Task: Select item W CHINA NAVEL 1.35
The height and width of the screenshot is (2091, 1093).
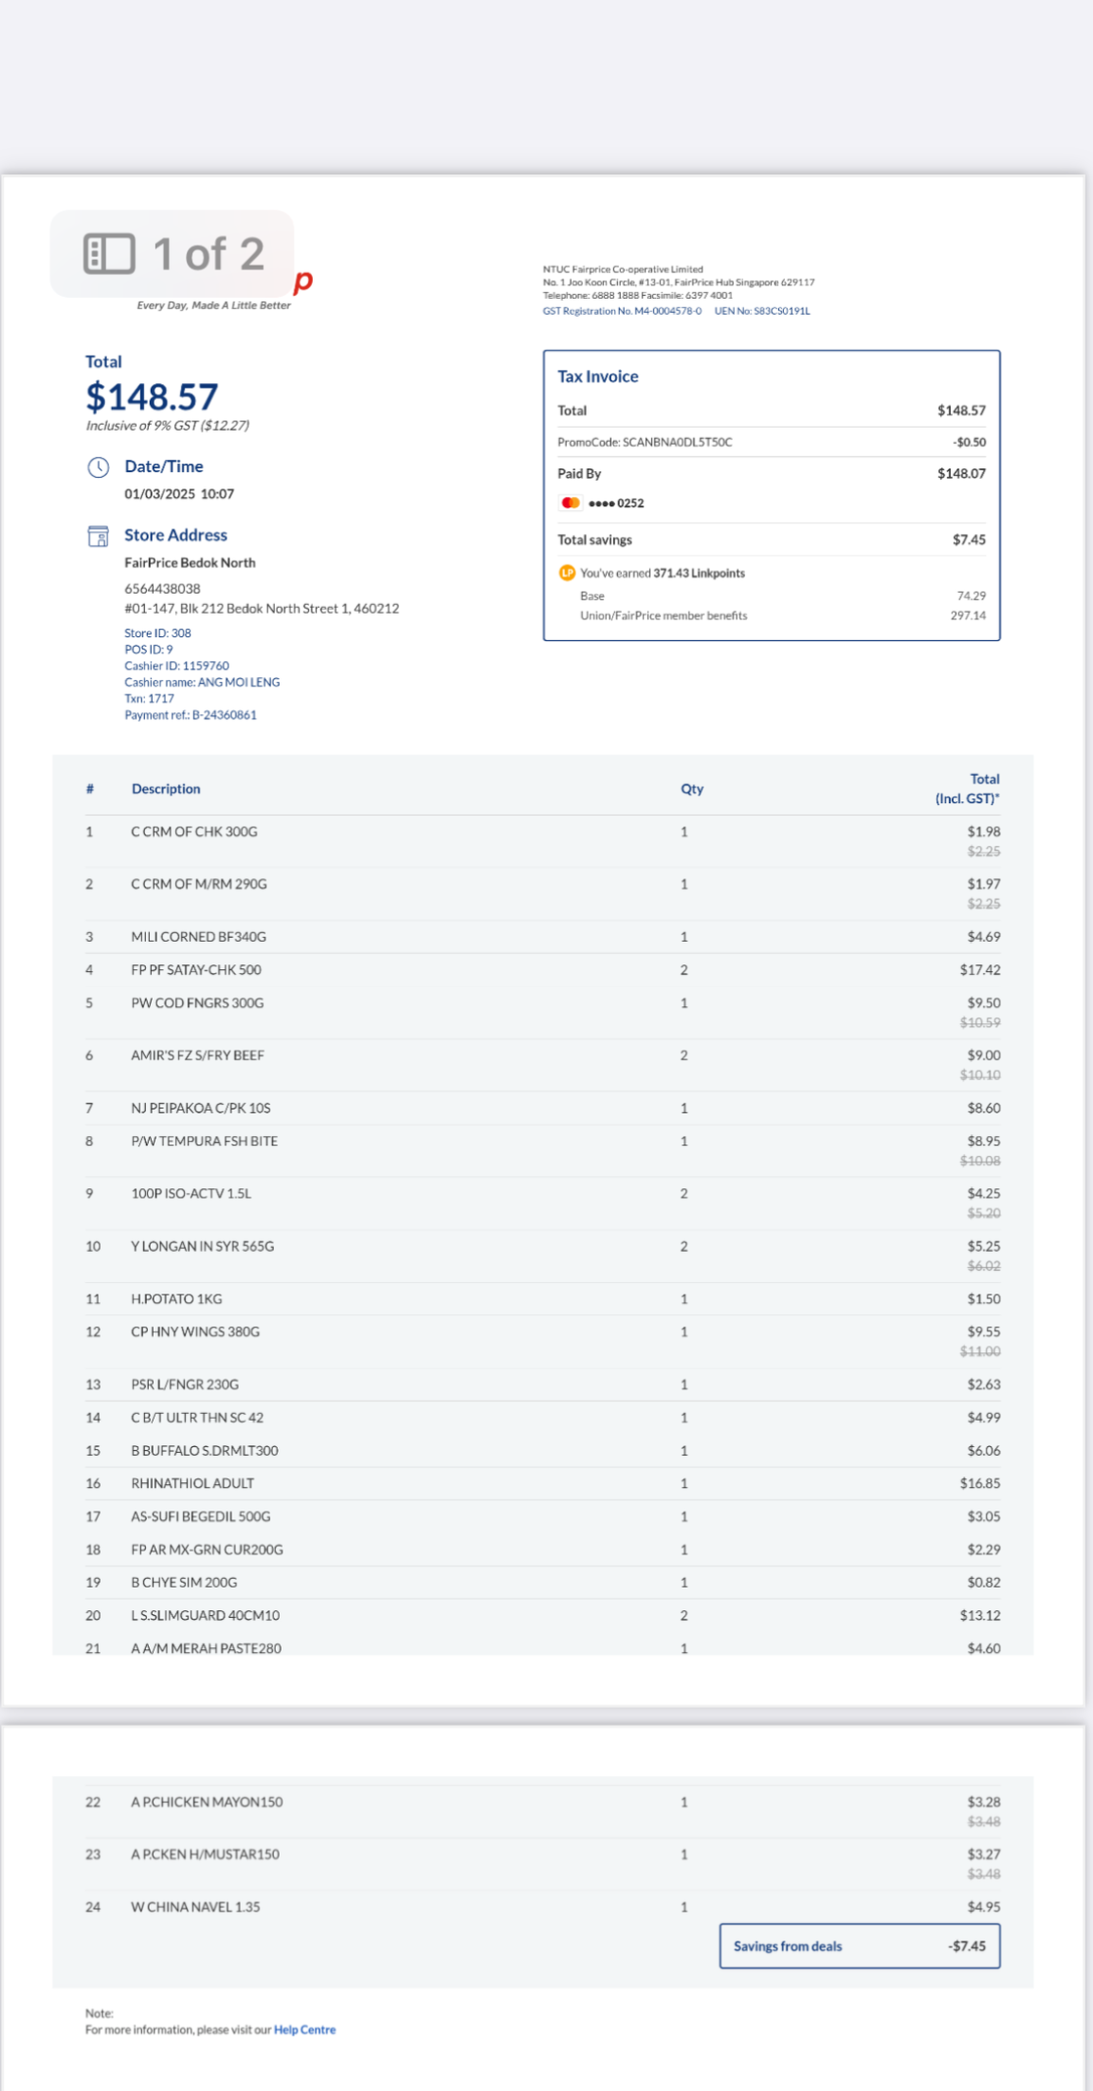Action: click(x=195, y=1907)
